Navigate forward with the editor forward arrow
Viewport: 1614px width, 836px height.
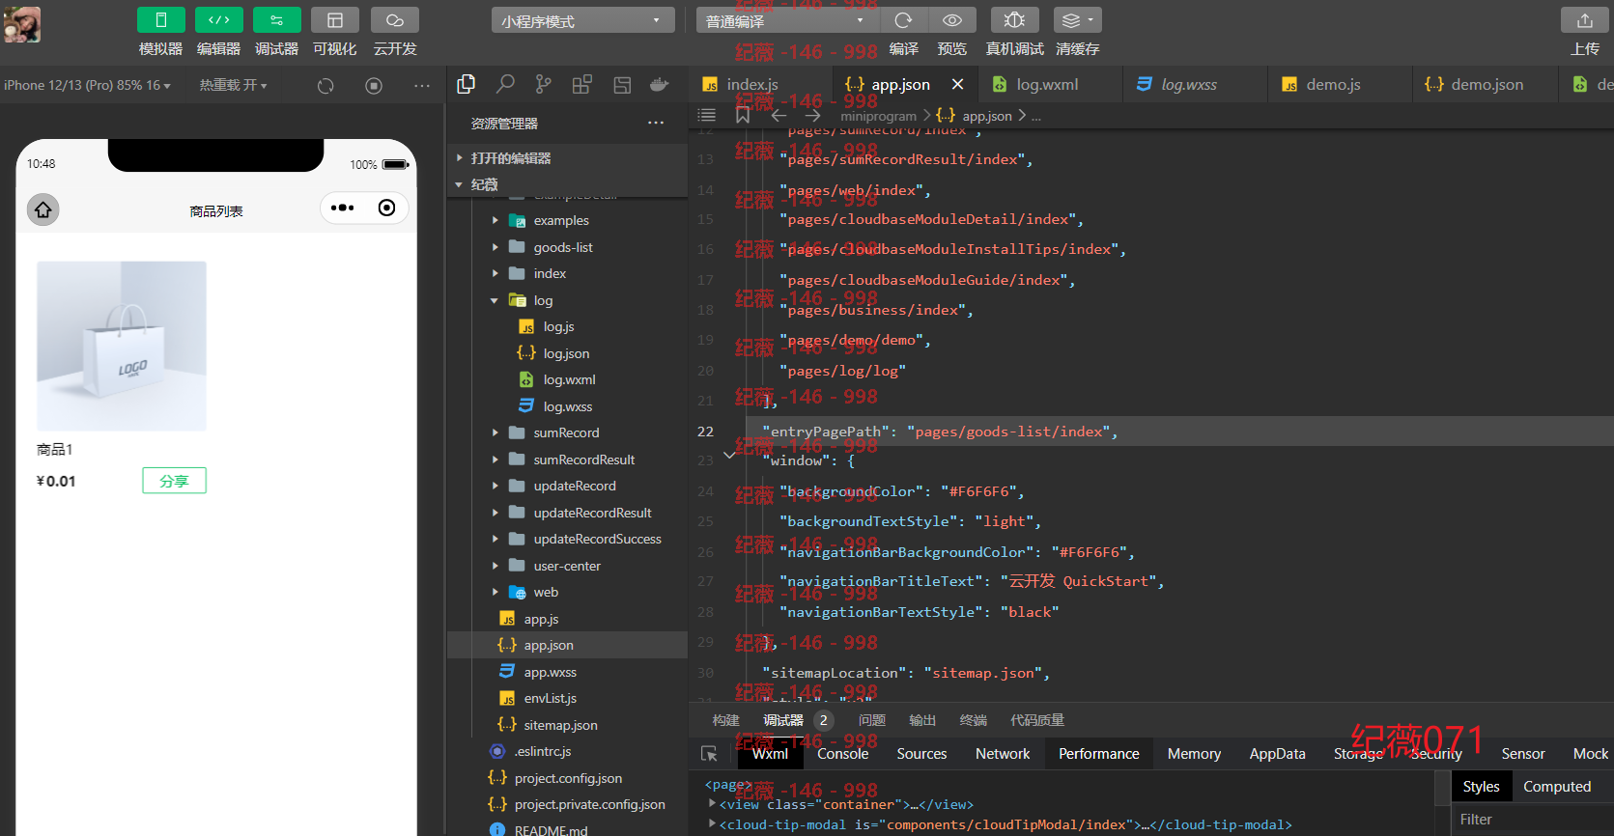click(813, 115)
